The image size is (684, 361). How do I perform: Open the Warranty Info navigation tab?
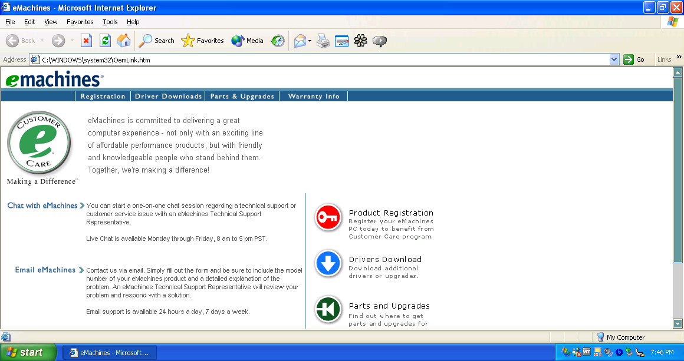[x=314, y=97]
